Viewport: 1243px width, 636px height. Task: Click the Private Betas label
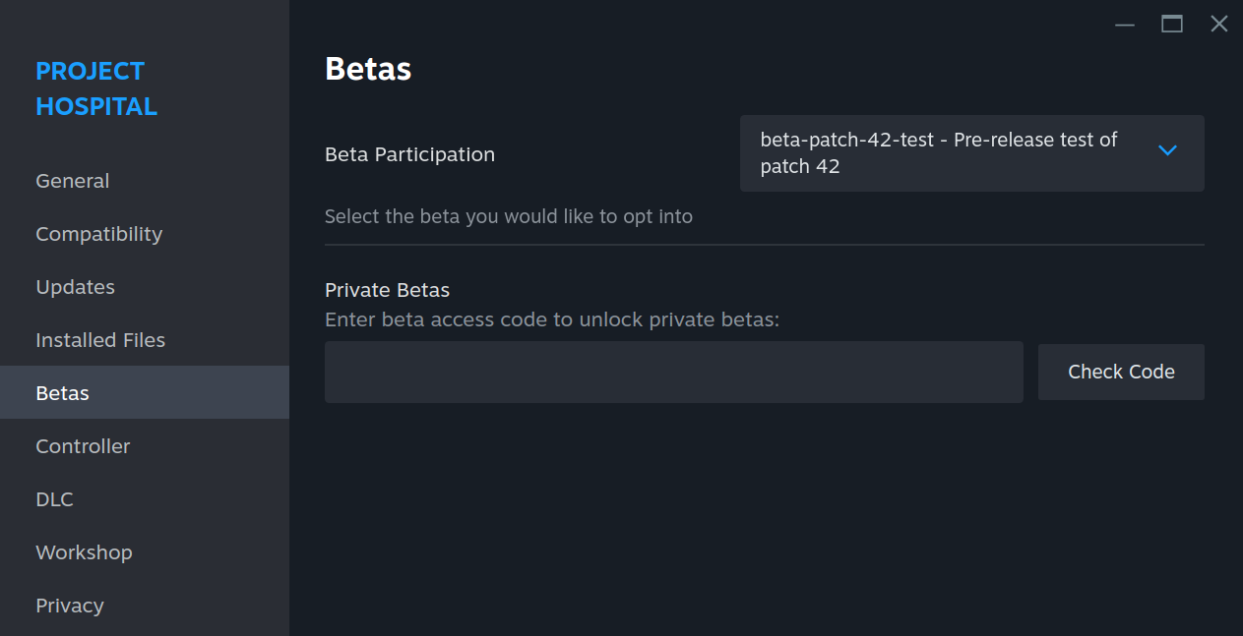click(x=387, y=290)
